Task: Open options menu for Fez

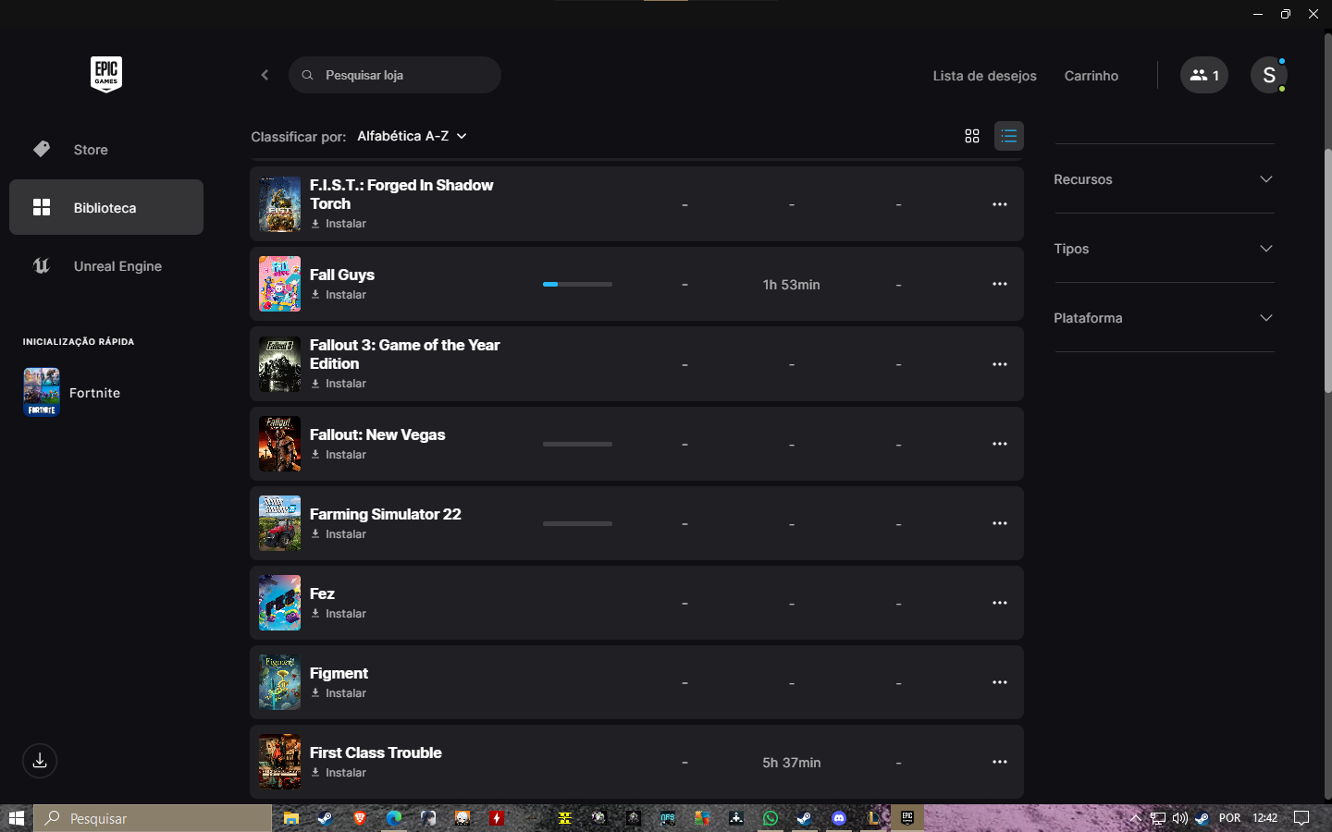Action: pyautogui.click(x=1000, y=603)
